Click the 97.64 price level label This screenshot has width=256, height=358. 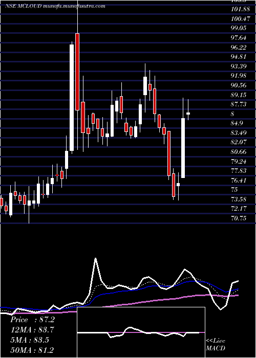pyautogui.click(x=239, y=38)
